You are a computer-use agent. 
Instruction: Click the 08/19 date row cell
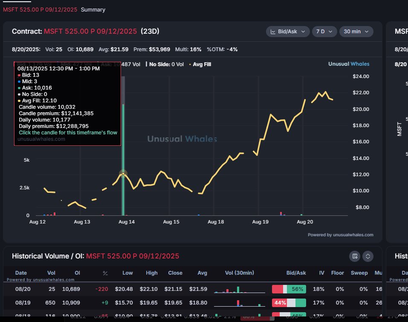point(23,303)
